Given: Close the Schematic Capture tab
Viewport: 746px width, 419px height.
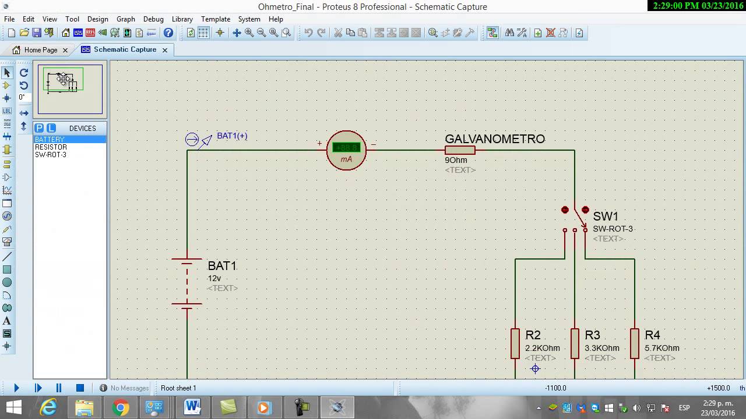Looking at the screenshot, I should tap(164, 50).
